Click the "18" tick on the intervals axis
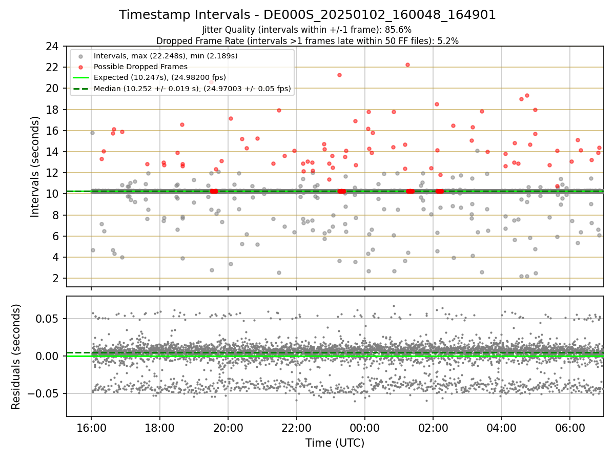615x461 pixels. (x=52, y=110)
